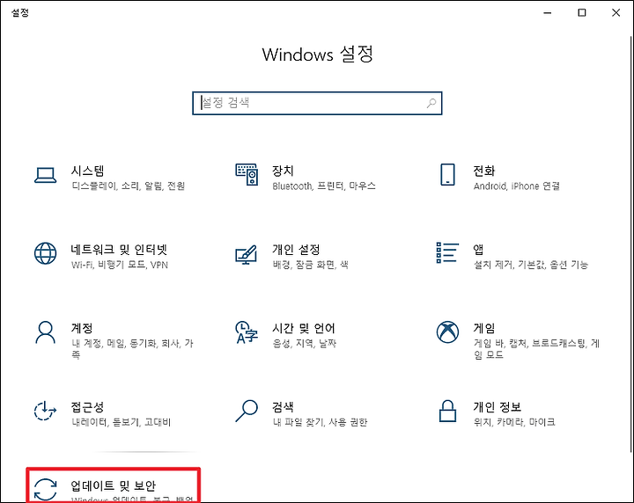Click the 내 파일 찾기, 사용 권한 description

click(320, 422)
